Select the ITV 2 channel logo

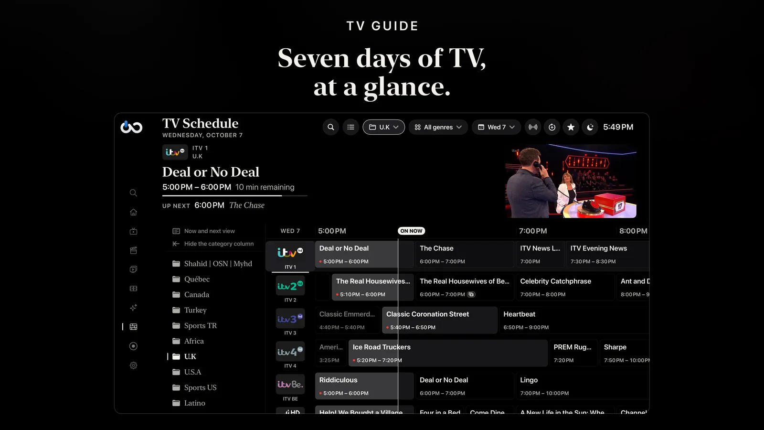290,286
